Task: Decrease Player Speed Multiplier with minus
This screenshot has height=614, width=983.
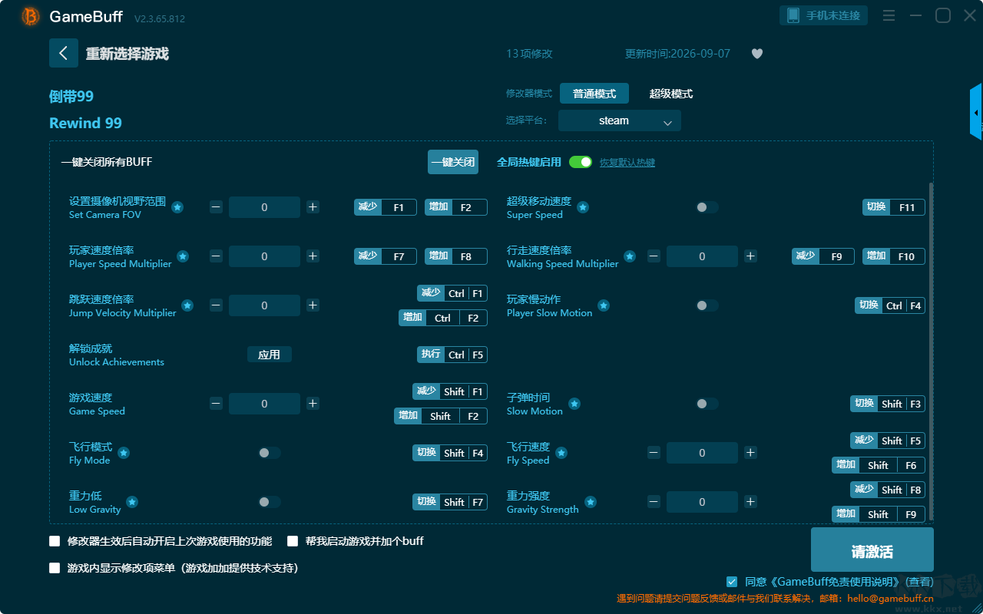Action: click(x=217, y=256)
